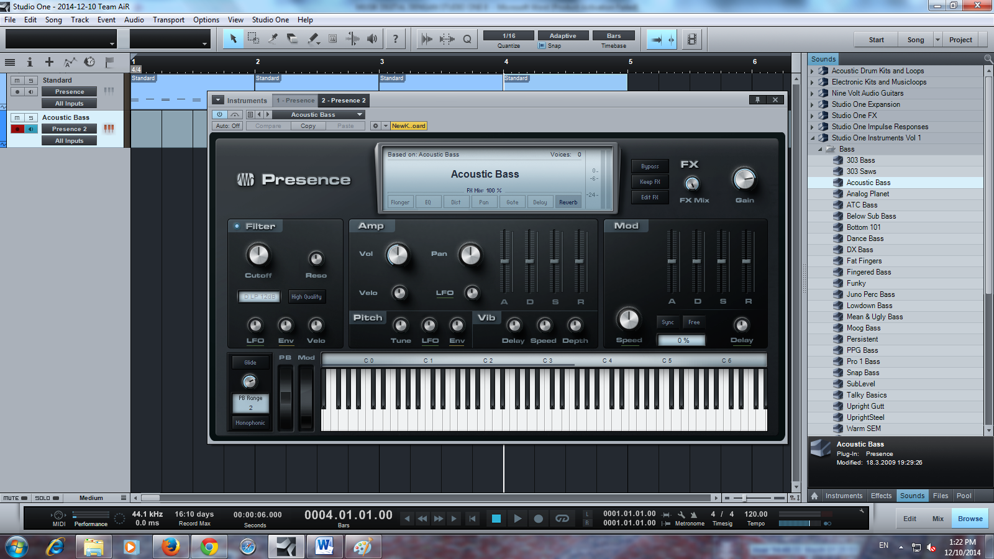
Task: Click the Record button in transport
Action: tap(539, 519)
